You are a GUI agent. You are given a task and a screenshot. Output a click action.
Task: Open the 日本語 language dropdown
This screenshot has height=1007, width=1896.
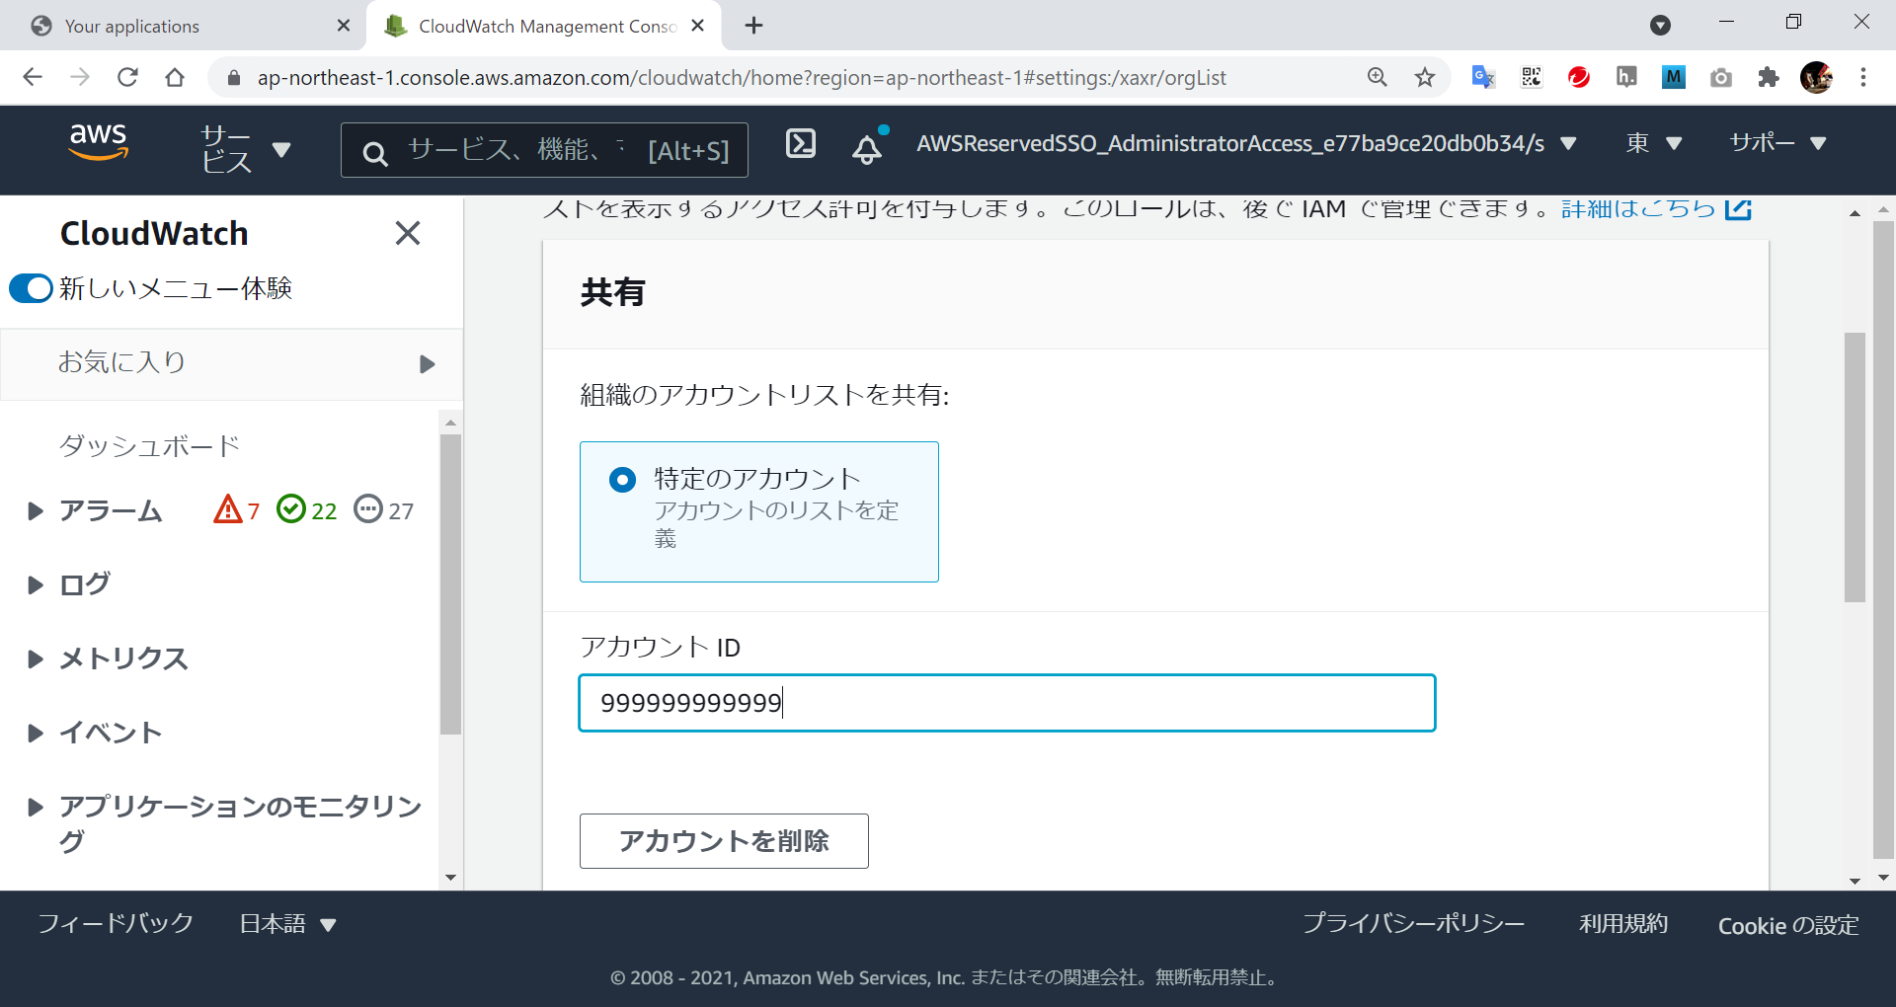pos(287,924)
